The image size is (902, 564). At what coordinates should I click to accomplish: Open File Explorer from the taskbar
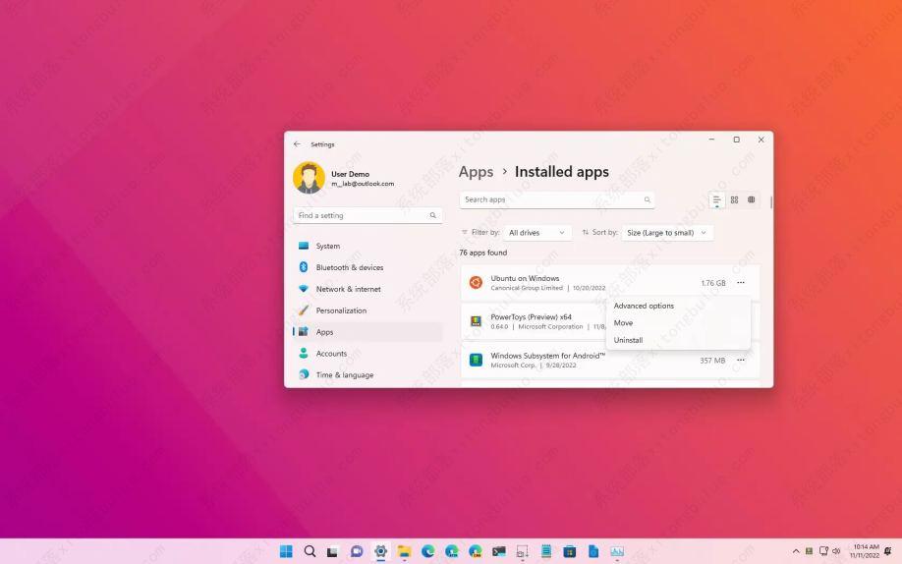(x=404, y=551)
